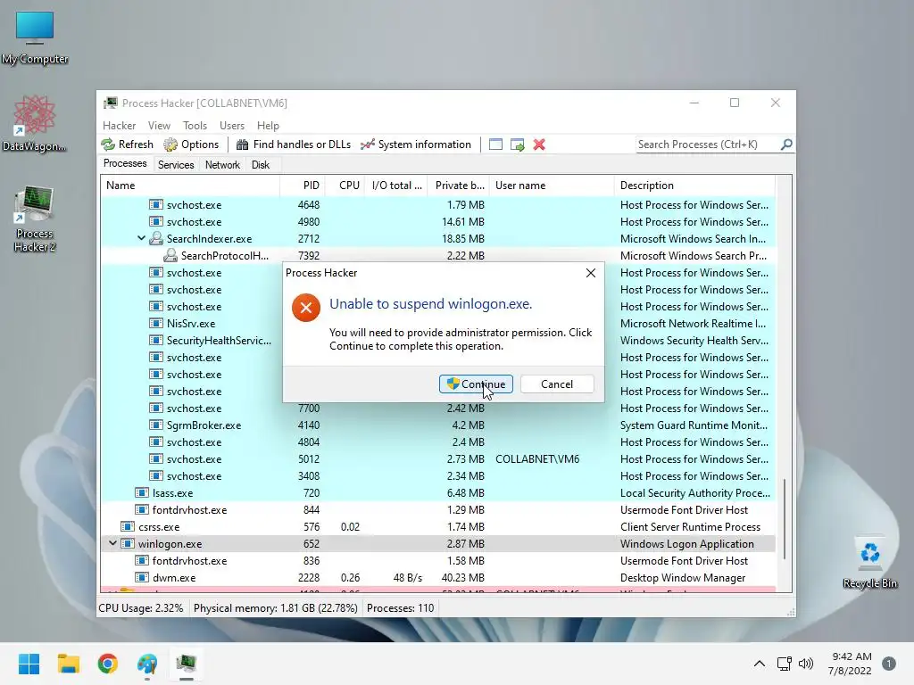The width and height of the screenshot is (914, 685).
Task: Open the Help menu
Action: pyautogui.click(x=268, y=125)
